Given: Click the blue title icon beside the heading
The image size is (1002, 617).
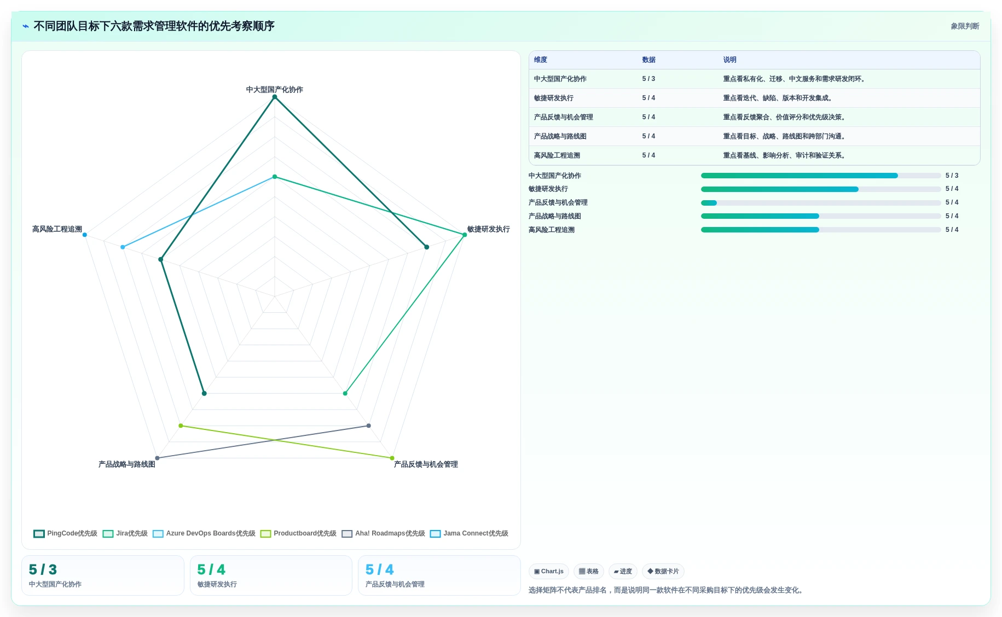Looking at the screenshot, I should pos(26,26).
